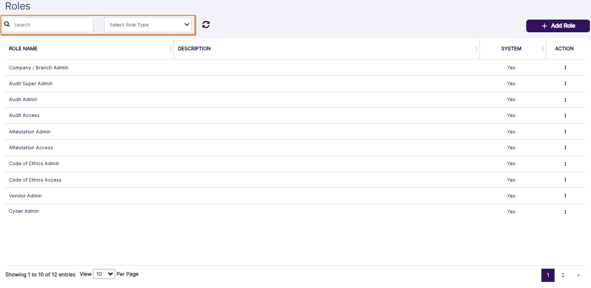This screenshot has height=288, width=591.
Task: Click the Add Role button
Action: (x=558, y=26)
